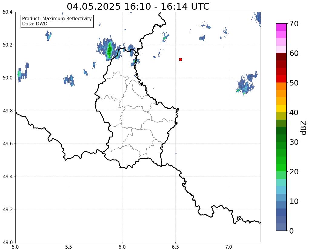The height and width of the screenshot is (252, 310).
Task: Click the 50 tick label on colorbar
Action: tap(294, 83)
